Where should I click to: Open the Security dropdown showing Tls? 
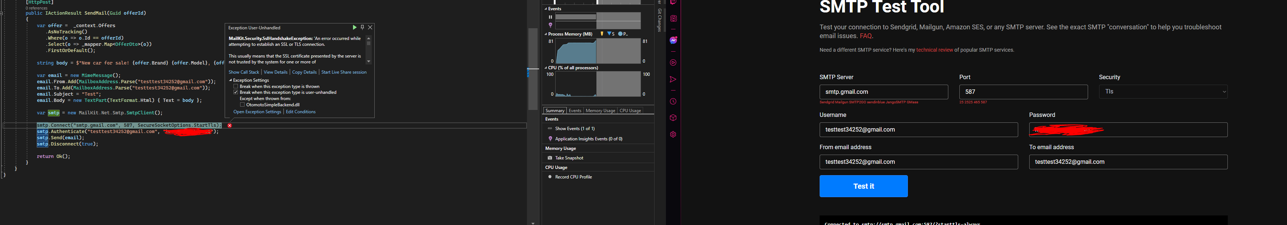1163,92
